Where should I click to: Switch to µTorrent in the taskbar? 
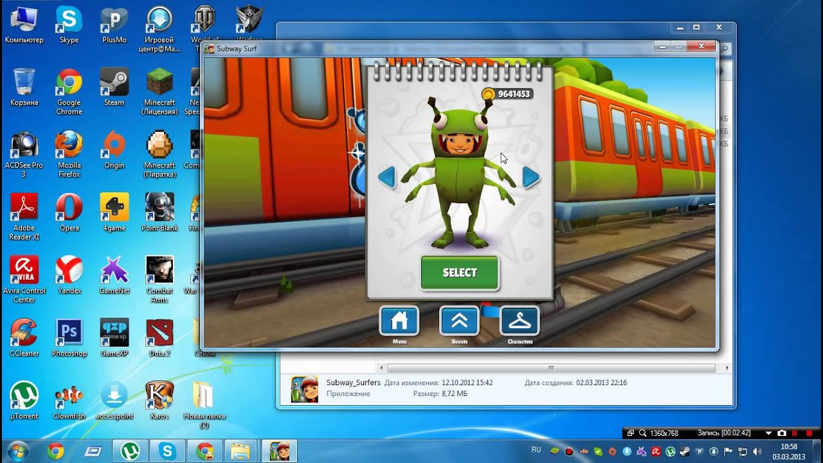(x=131, y=451)
